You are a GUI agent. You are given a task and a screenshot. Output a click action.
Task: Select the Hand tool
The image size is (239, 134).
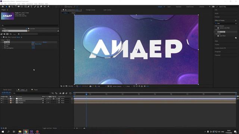coord(9,7)
